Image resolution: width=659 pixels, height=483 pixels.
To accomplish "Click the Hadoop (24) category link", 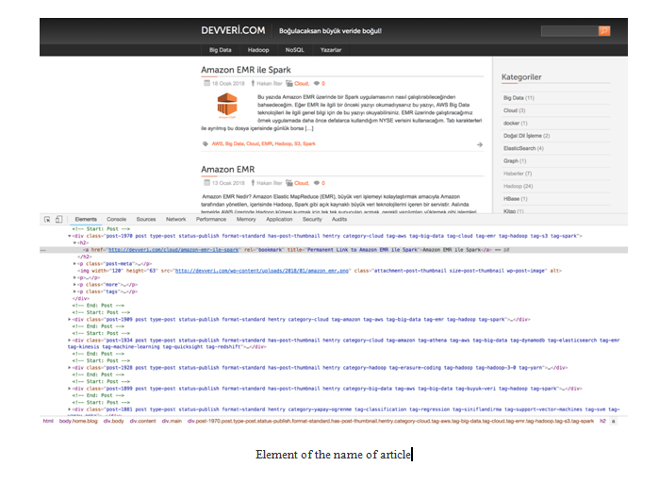I will (x=518, y=186).
